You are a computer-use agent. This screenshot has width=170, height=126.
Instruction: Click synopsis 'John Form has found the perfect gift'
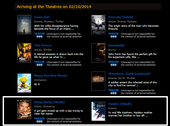coord(132,56)
